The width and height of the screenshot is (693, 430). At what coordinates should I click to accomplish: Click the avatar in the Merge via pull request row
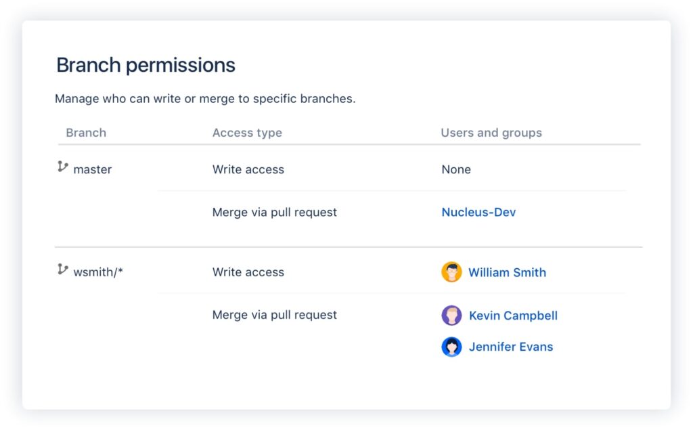click(x=452, y=316)
